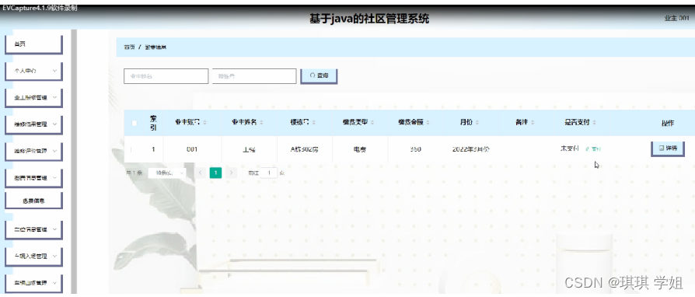
Task: Expand 维修结果管理 sidebar menu
Action: [33, 124]
